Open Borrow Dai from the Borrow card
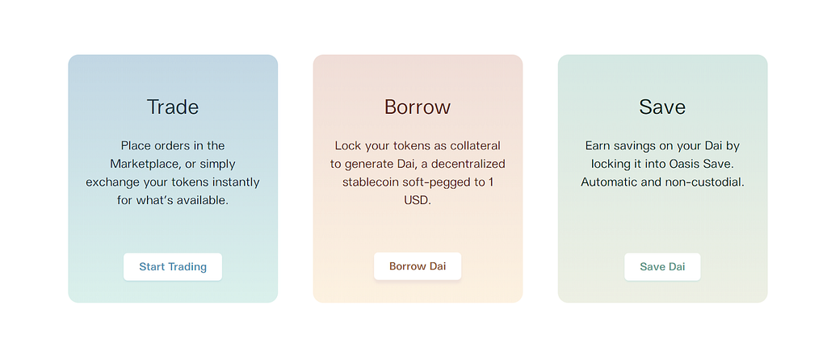The width and height of the screenshot is (827, 343). tap(418, 266)
